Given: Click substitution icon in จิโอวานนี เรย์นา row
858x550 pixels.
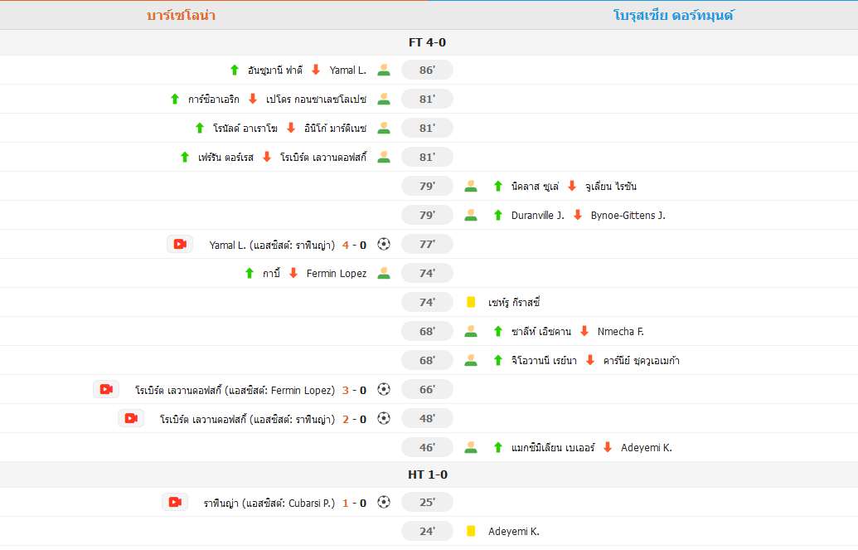Looking at the screenshot, I should (471, 361).
